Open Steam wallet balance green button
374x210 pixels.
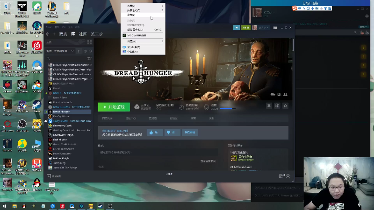coord(246,28)
